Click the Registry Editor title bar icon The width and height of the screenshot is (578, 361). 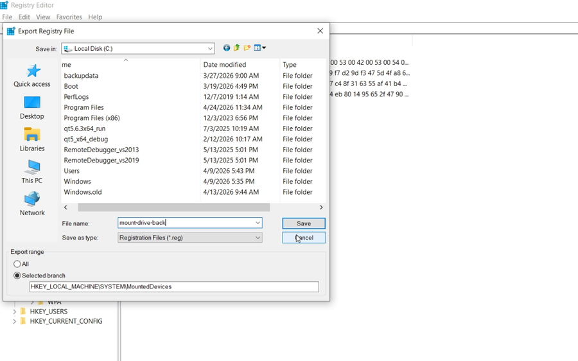pos(4,5)
